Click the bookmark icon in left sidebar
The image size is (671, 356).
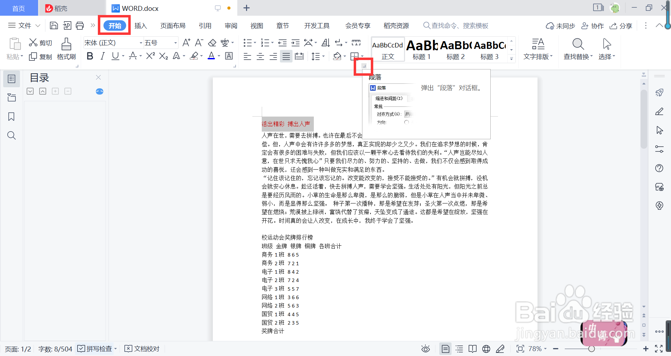12,117
